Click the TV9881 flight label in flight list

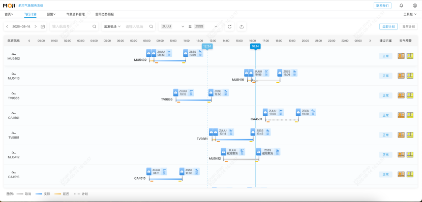pos(14,137)
